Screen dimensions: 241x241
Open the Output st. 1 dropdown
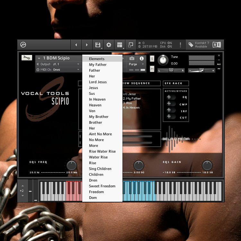[58, 64]
